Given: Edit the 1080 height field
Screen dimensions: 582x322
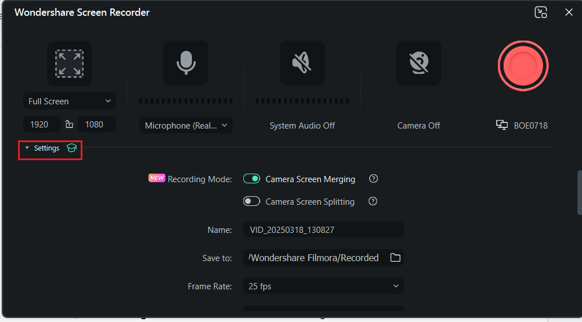Looking at the screenshot, I should 97,124.
